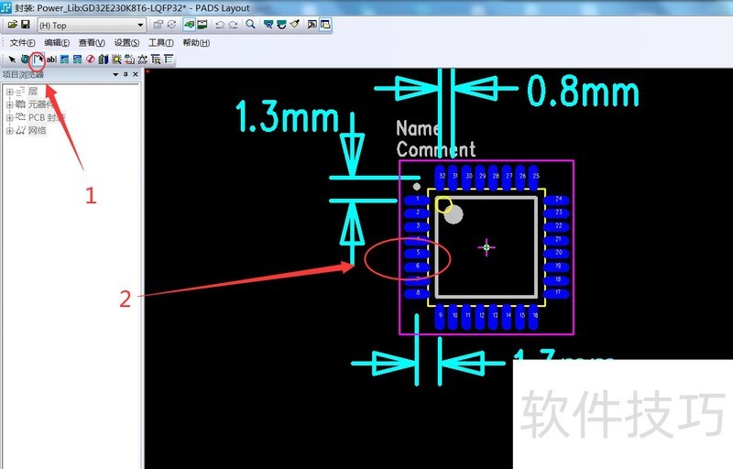Select pad 17 on right side
The height and width of the screenshot is (469, 733).
[x=556, y=293]
